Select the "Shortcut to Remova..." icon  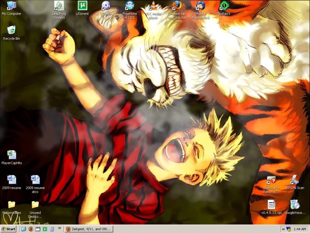point(271,184)
